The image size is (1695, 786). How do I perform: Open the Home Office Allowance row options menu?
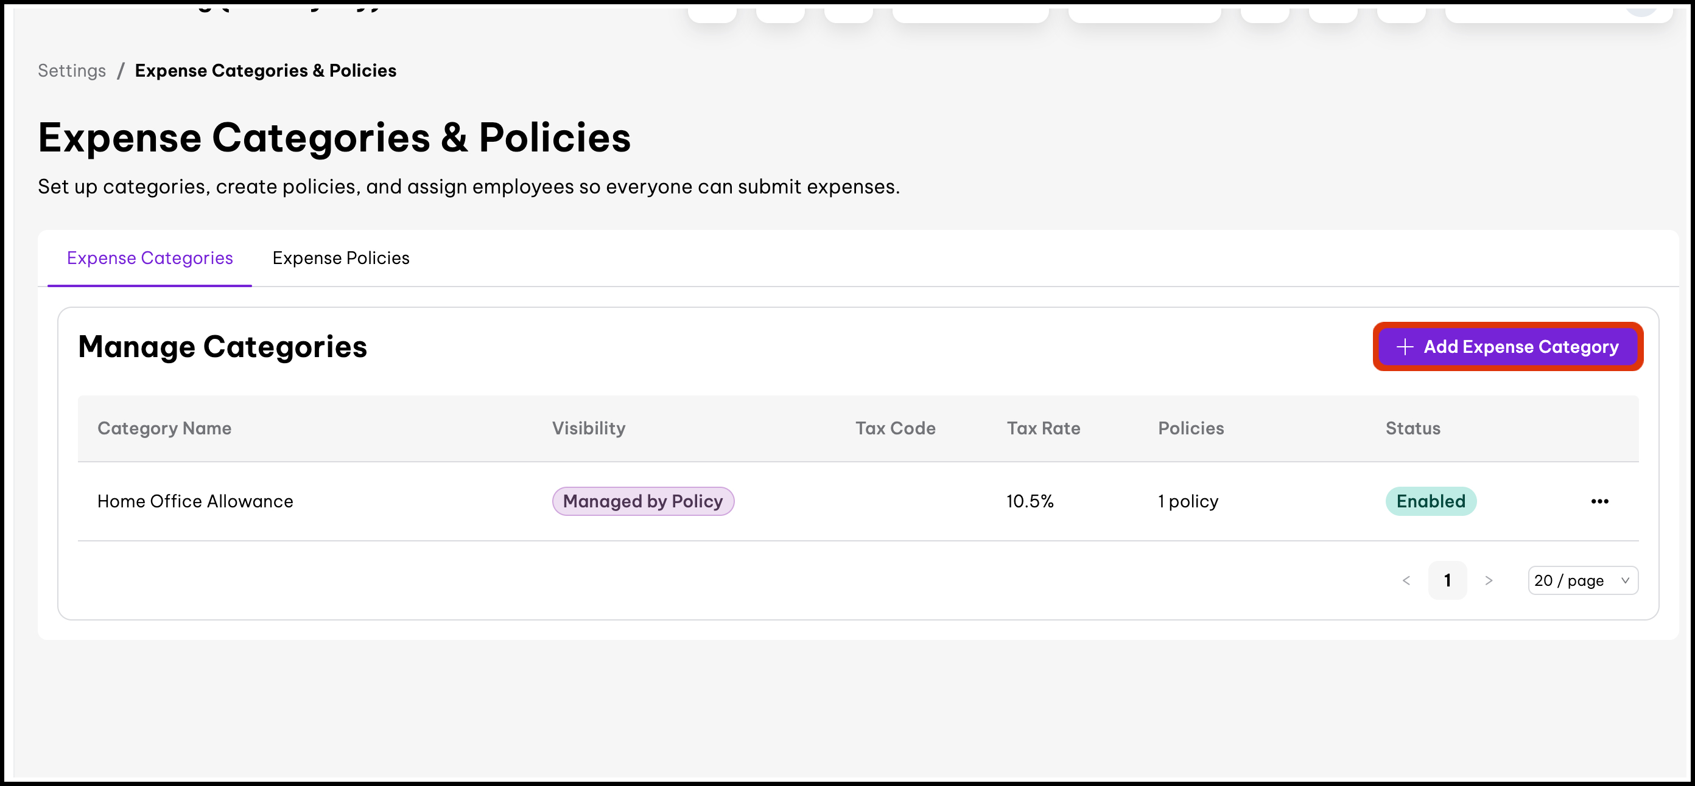pos(1599,501)
